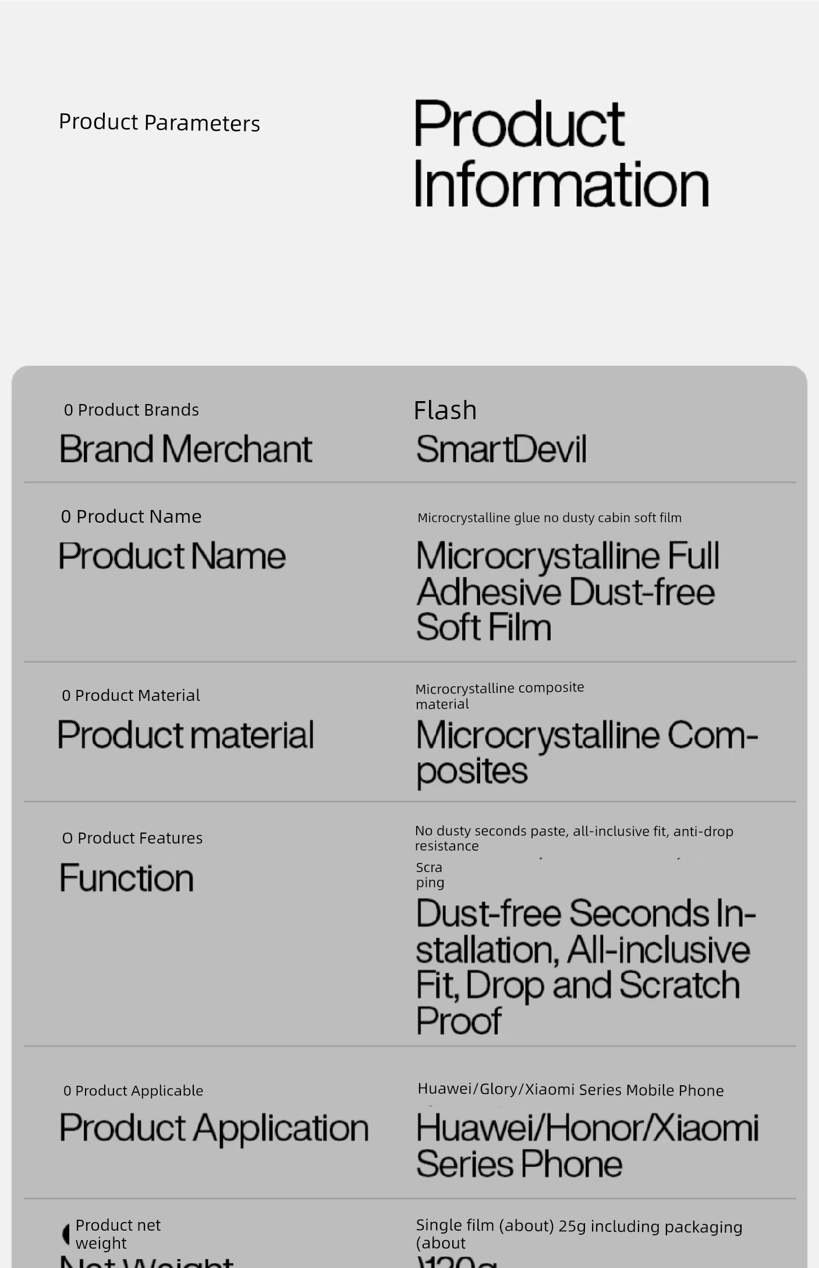Select the small "Microcrystalline glue no dusty" caption
Image resolution: width=819 pixels, height=1268 pixels.
[549, 518]
